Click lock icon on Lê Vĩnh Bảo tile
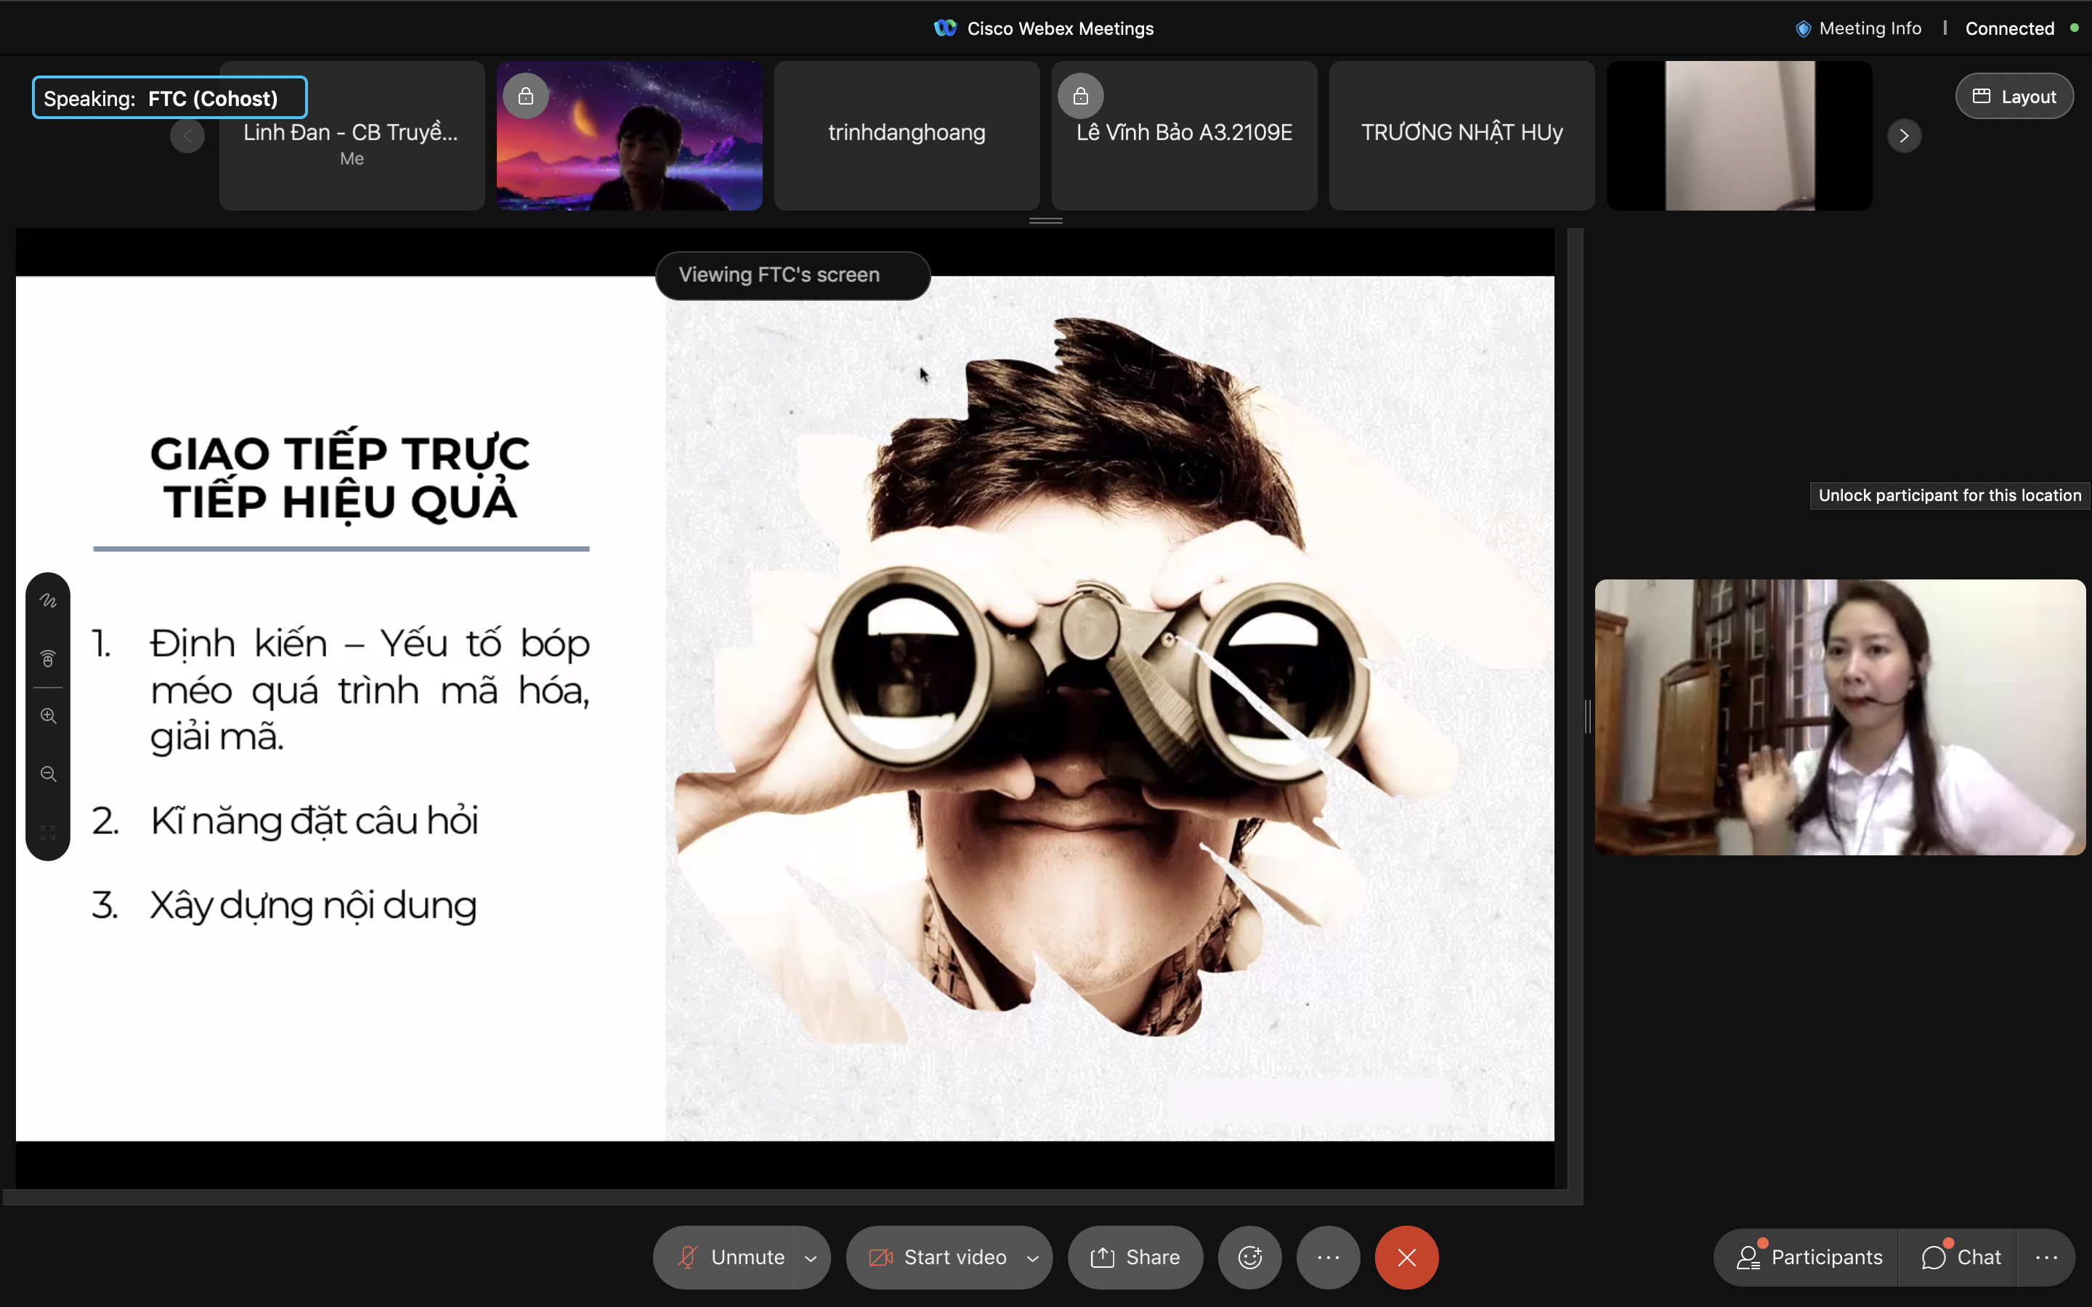This screenshot has height=1307, width=2092. [x=1081, y=96]
